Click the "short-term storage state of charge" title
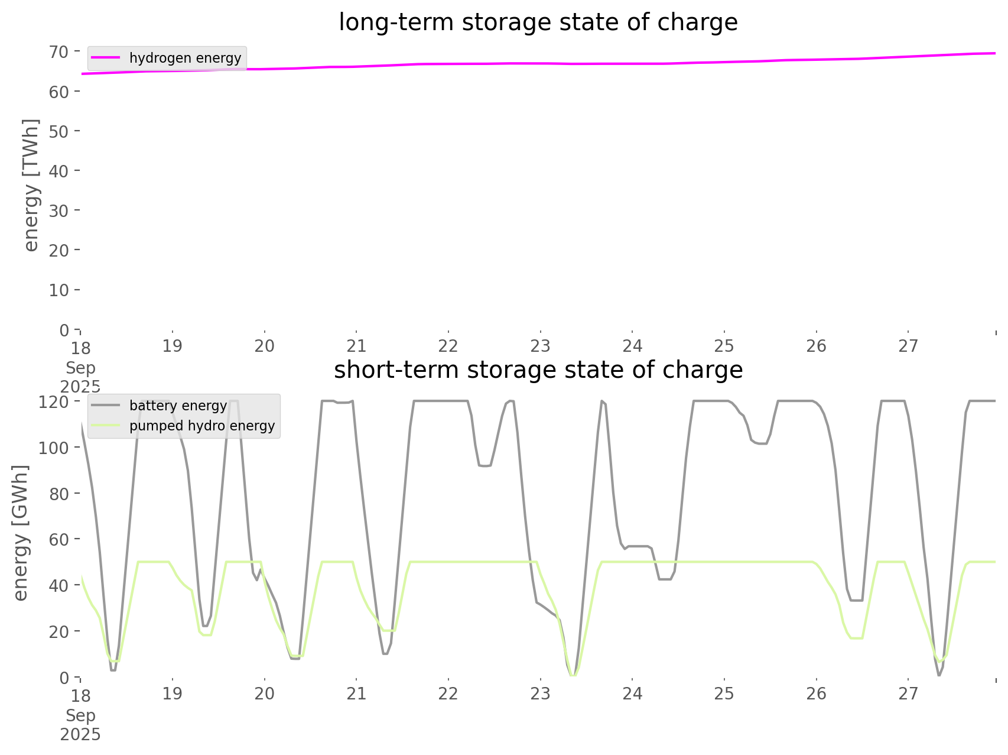 pos(538,370)
